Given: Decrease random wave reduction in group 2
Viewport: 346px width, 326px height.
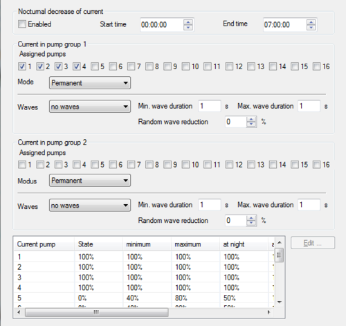Looking at the screenshot, I should tap(251, 223).
